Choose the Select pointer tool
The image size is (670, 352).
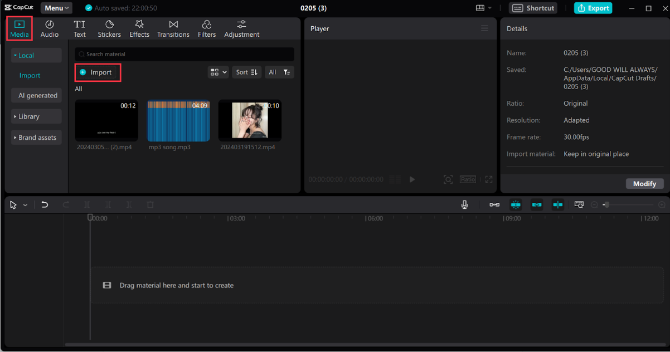click(x=13, y=205)
